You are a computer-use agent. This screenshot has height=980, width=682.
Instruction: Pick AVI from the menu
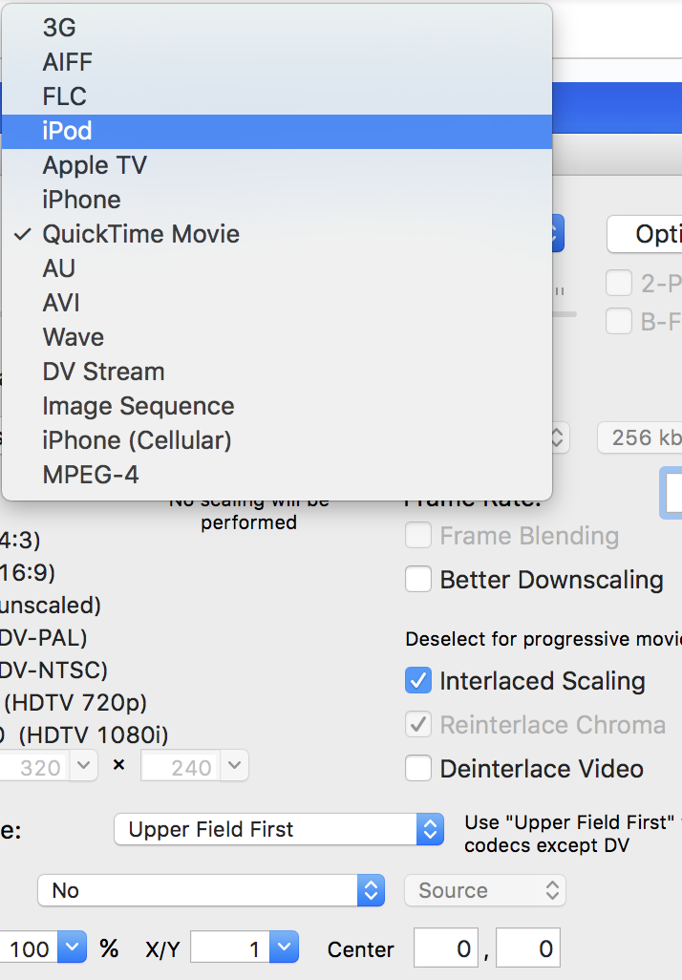[x=277, y=303]
